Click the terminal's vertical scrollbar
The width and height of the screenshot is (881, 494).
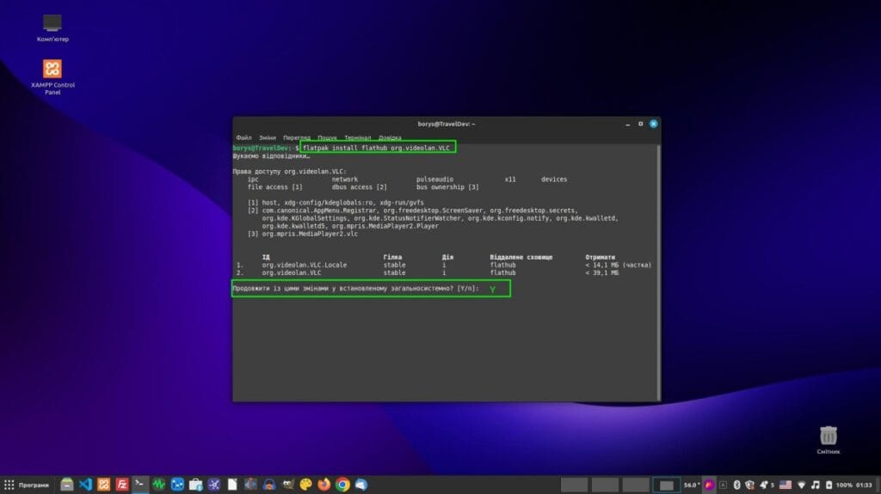(x=658, y=272)
